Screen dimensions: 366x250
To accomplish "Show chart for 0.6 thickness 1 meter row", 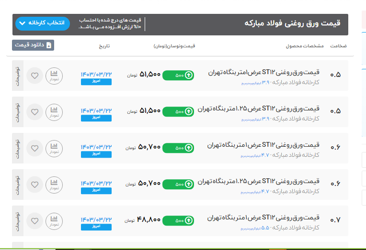I will click(54, 148).
